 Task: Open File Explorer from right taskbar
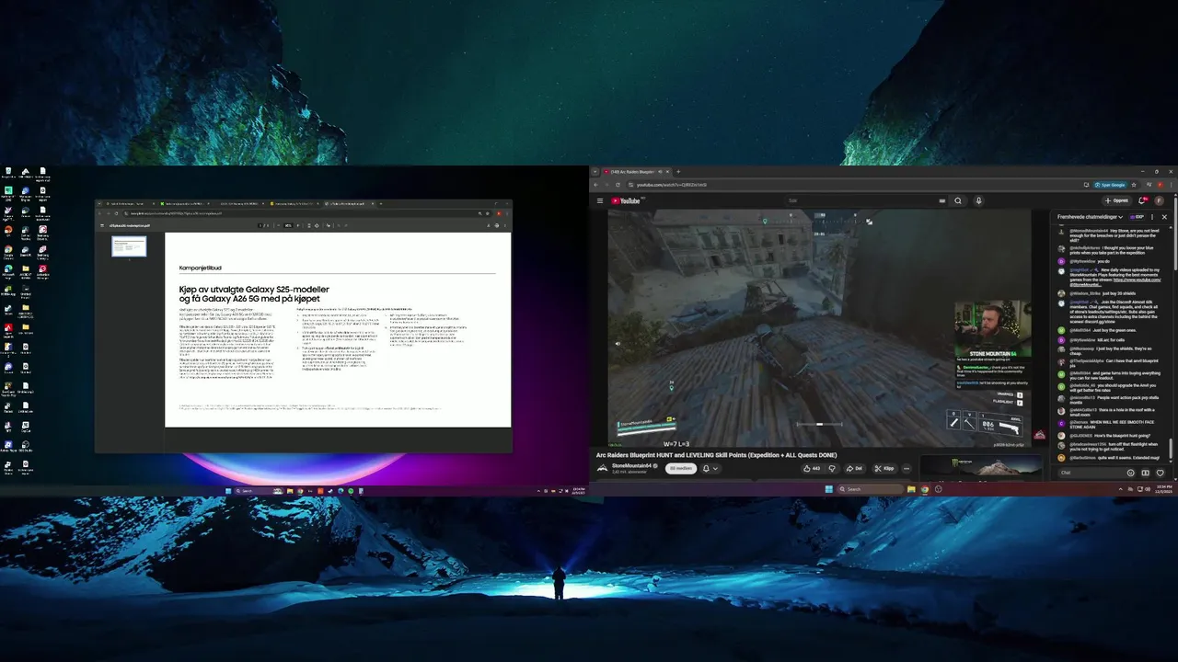911,489
